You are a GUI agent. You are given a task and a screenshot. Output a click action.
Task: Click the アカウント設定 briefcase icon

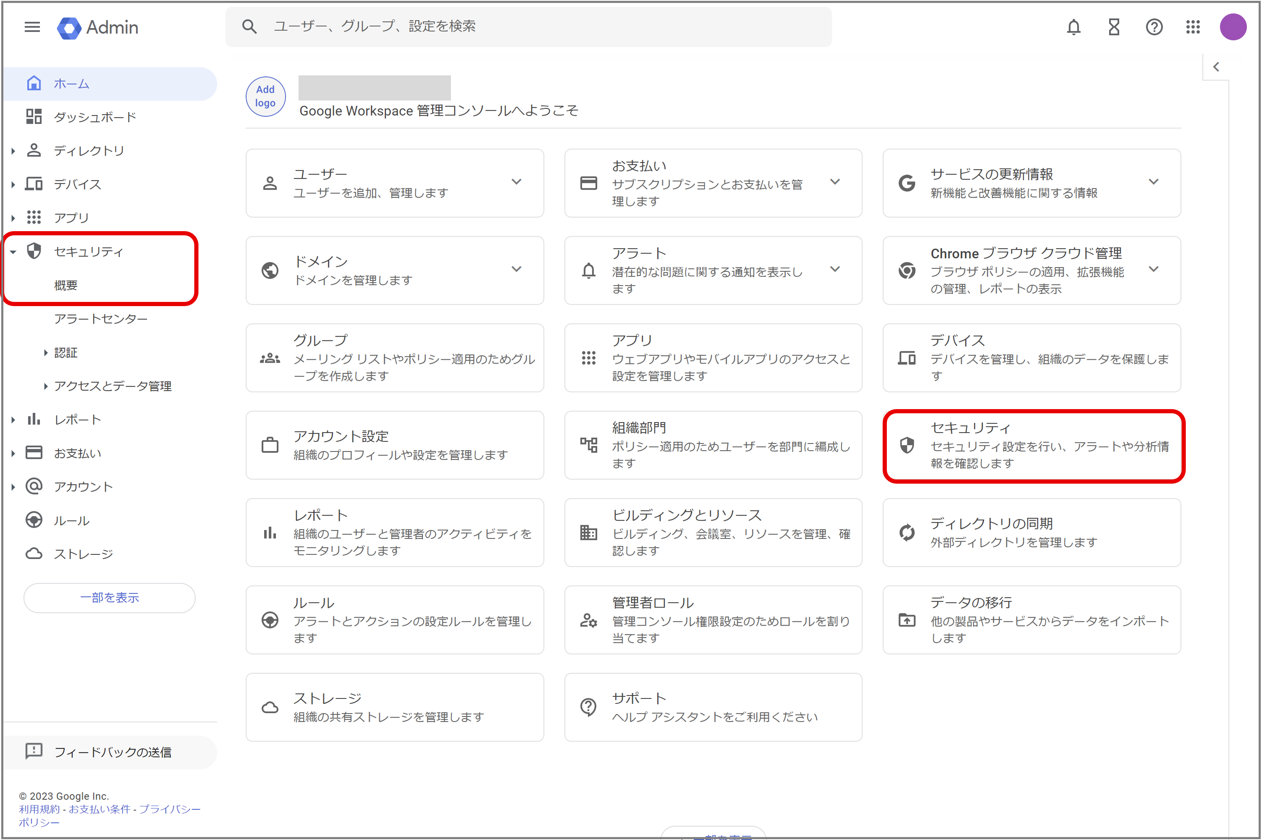pos(270,445)
